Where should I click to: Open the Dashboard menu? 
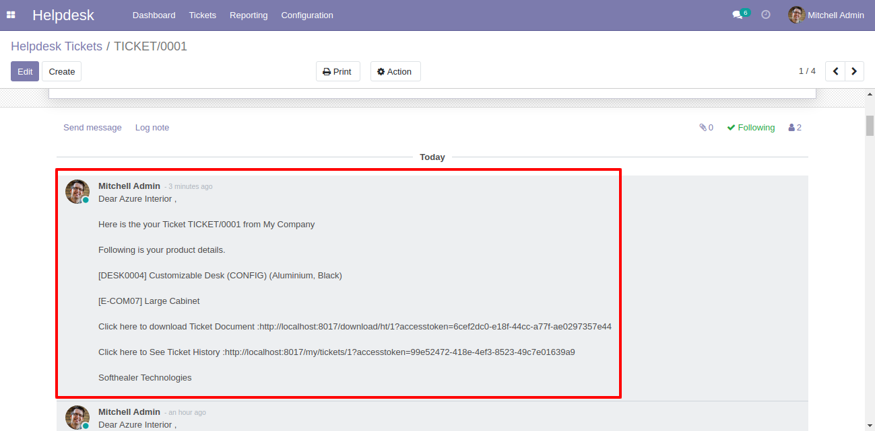(154, 15)
